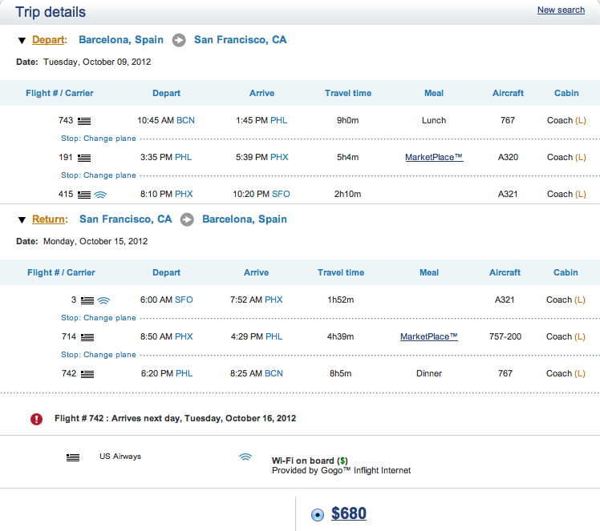The image size is (600, 531).
Task: Click the Wi-Fi legend icon near Gogo text
Action: coord(245,457)
